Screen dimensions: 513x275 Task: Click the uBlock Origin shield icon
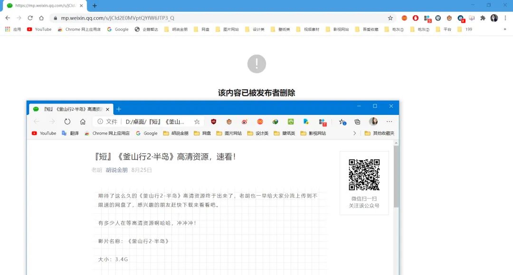pyautogui.click(x=213, y=122)
